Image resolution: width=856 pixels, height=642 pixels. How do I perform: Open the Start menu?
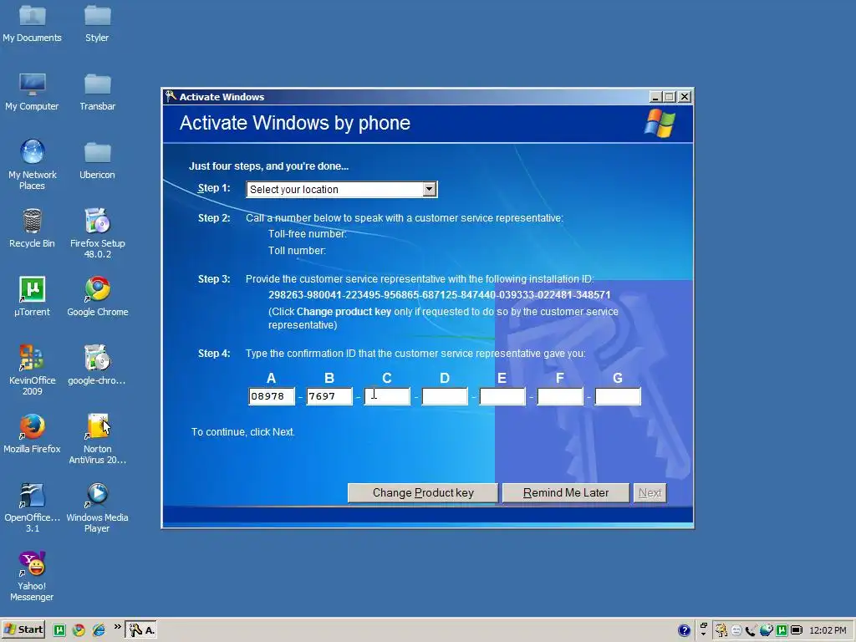[x=23, y=629]
